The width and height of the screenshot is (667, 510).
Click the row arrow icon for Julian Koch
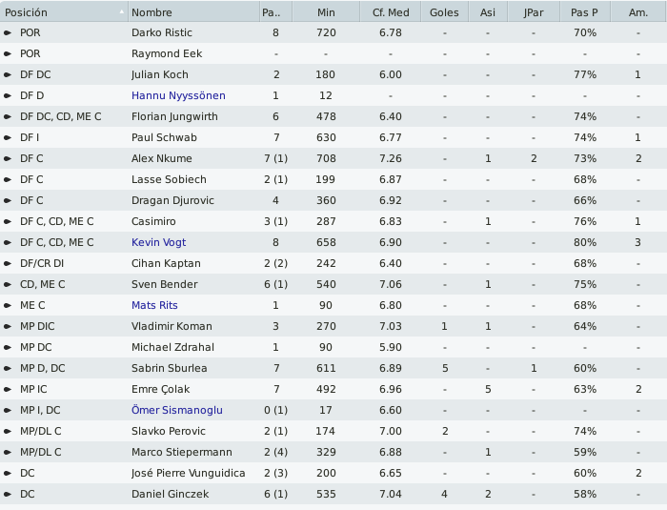pos(8,74)
